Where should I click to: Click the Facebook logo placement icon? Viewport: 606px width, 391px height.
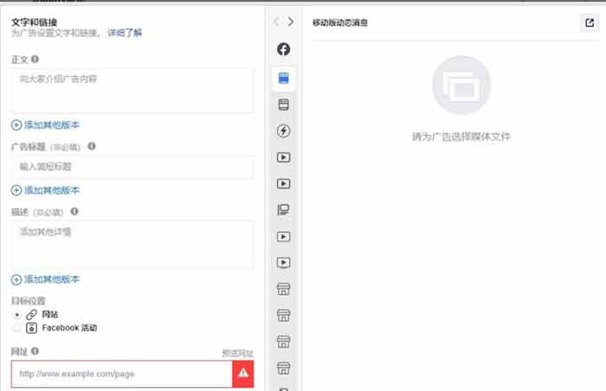(283, 50)
